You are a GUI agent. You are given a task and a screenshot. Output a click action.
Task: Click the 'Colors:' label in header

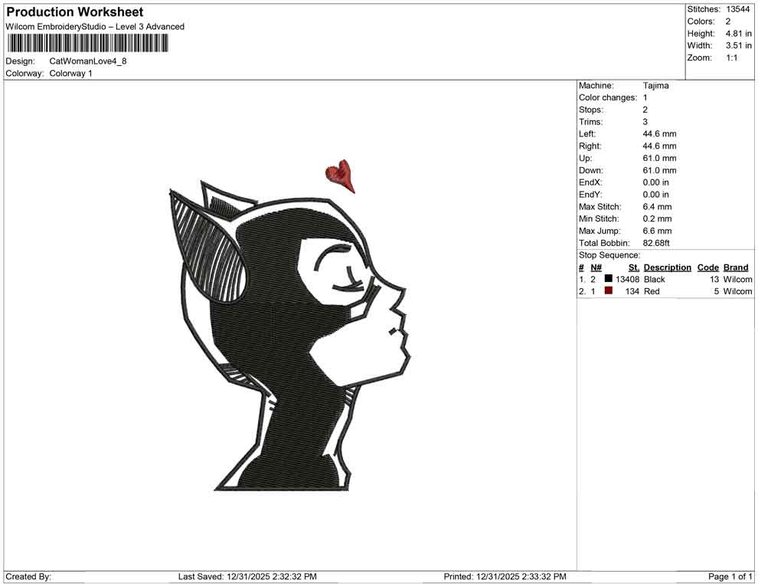coord(701,21)
